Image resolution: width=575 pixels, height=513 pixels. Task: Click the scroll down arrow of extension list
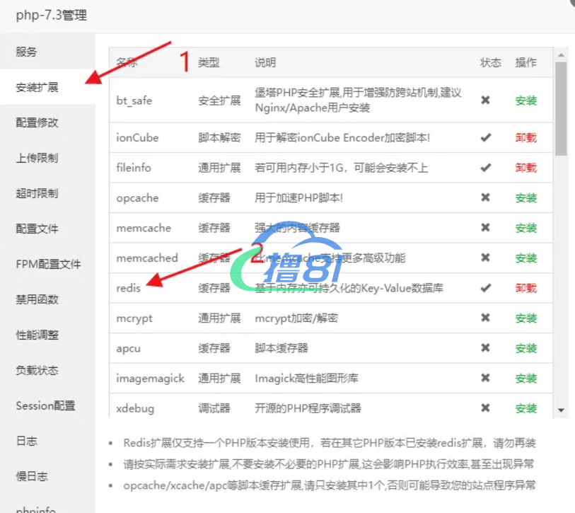click(562, 410)
